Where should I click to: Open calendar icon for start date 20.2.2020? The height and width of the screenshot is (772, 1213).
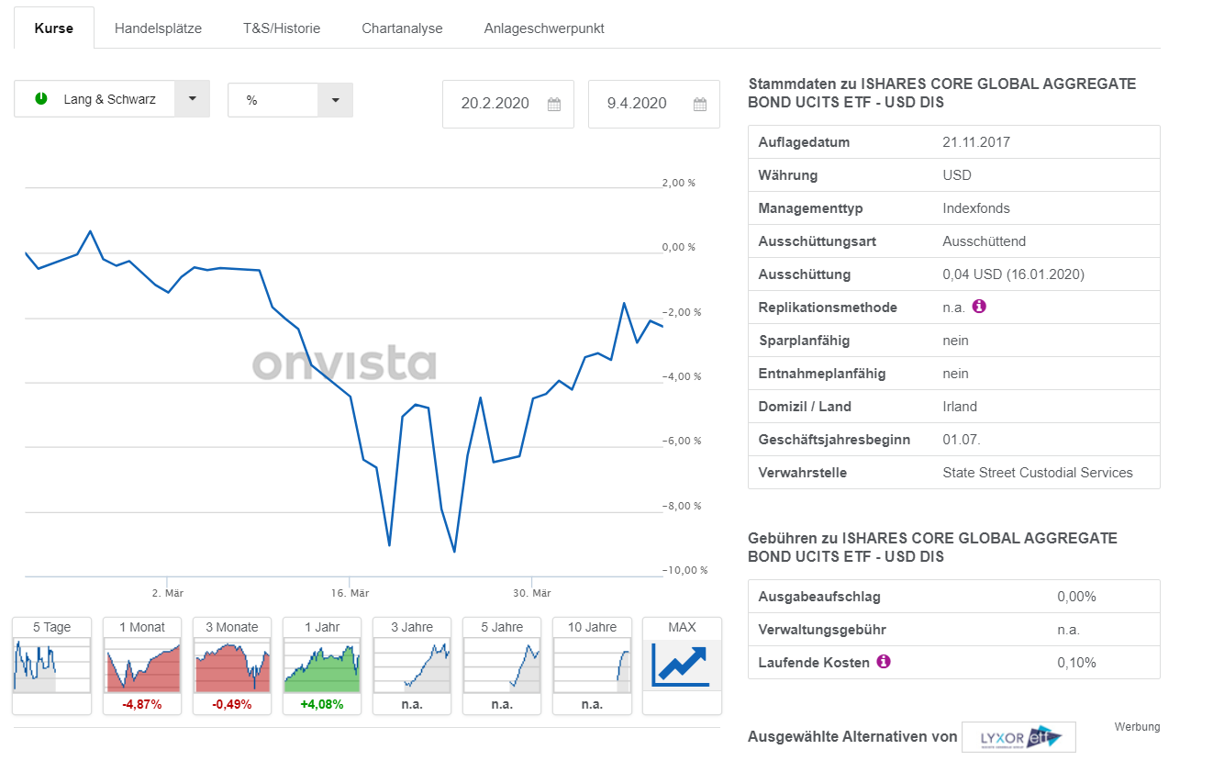click(554, 105)
